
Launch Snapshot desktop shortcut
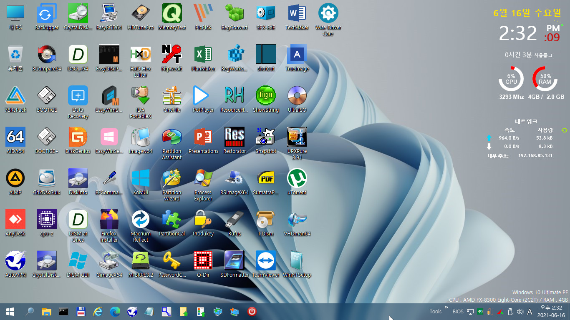click(266, 141)
